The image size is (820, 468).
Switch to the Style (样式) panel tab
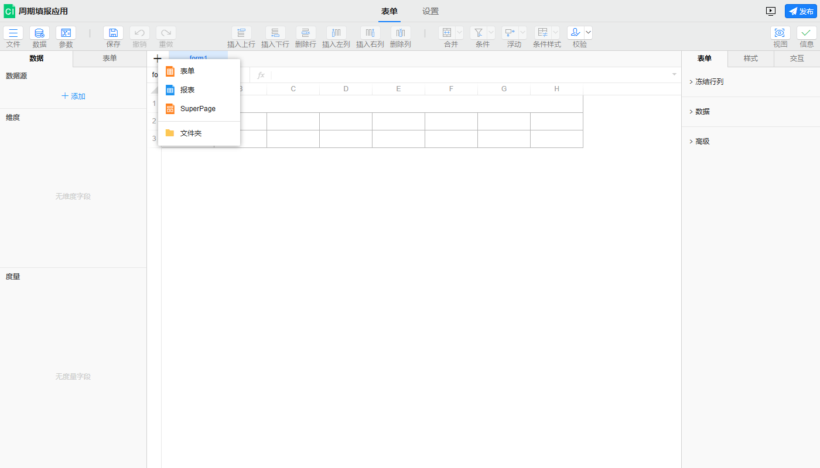[x=750, y=58]
